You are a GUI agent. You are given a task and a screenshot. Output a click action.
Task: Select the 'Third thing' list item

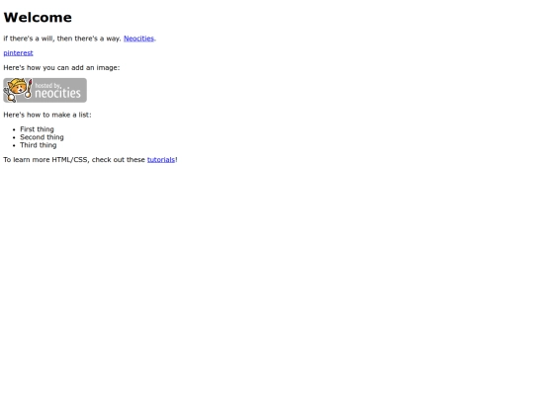(x=39, y=145)
